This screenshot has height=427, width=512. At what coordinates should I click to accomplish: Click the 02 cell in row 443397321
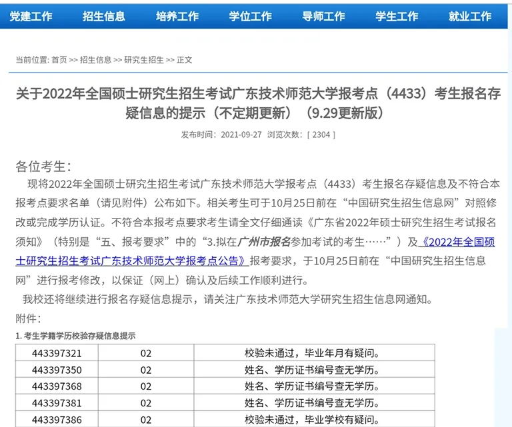pyautogui.click(x=146, y=353)
